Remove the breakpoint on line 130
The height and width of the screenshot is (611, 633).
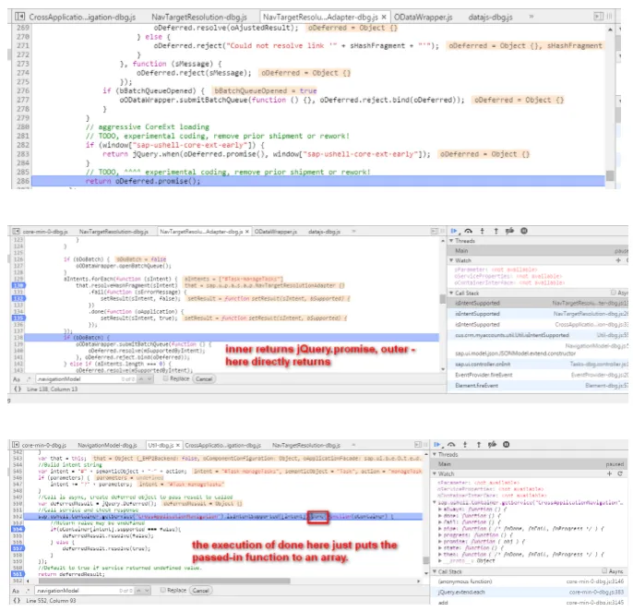18,285
